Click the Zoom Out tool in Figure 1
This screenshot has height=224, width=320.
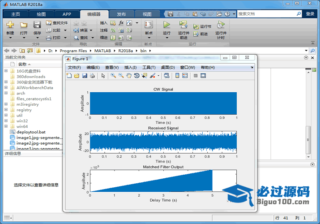pos(121,76)
